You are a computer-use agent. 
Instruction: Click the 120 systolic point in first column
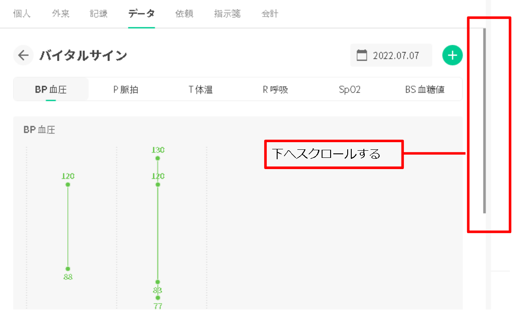(68, 184)
